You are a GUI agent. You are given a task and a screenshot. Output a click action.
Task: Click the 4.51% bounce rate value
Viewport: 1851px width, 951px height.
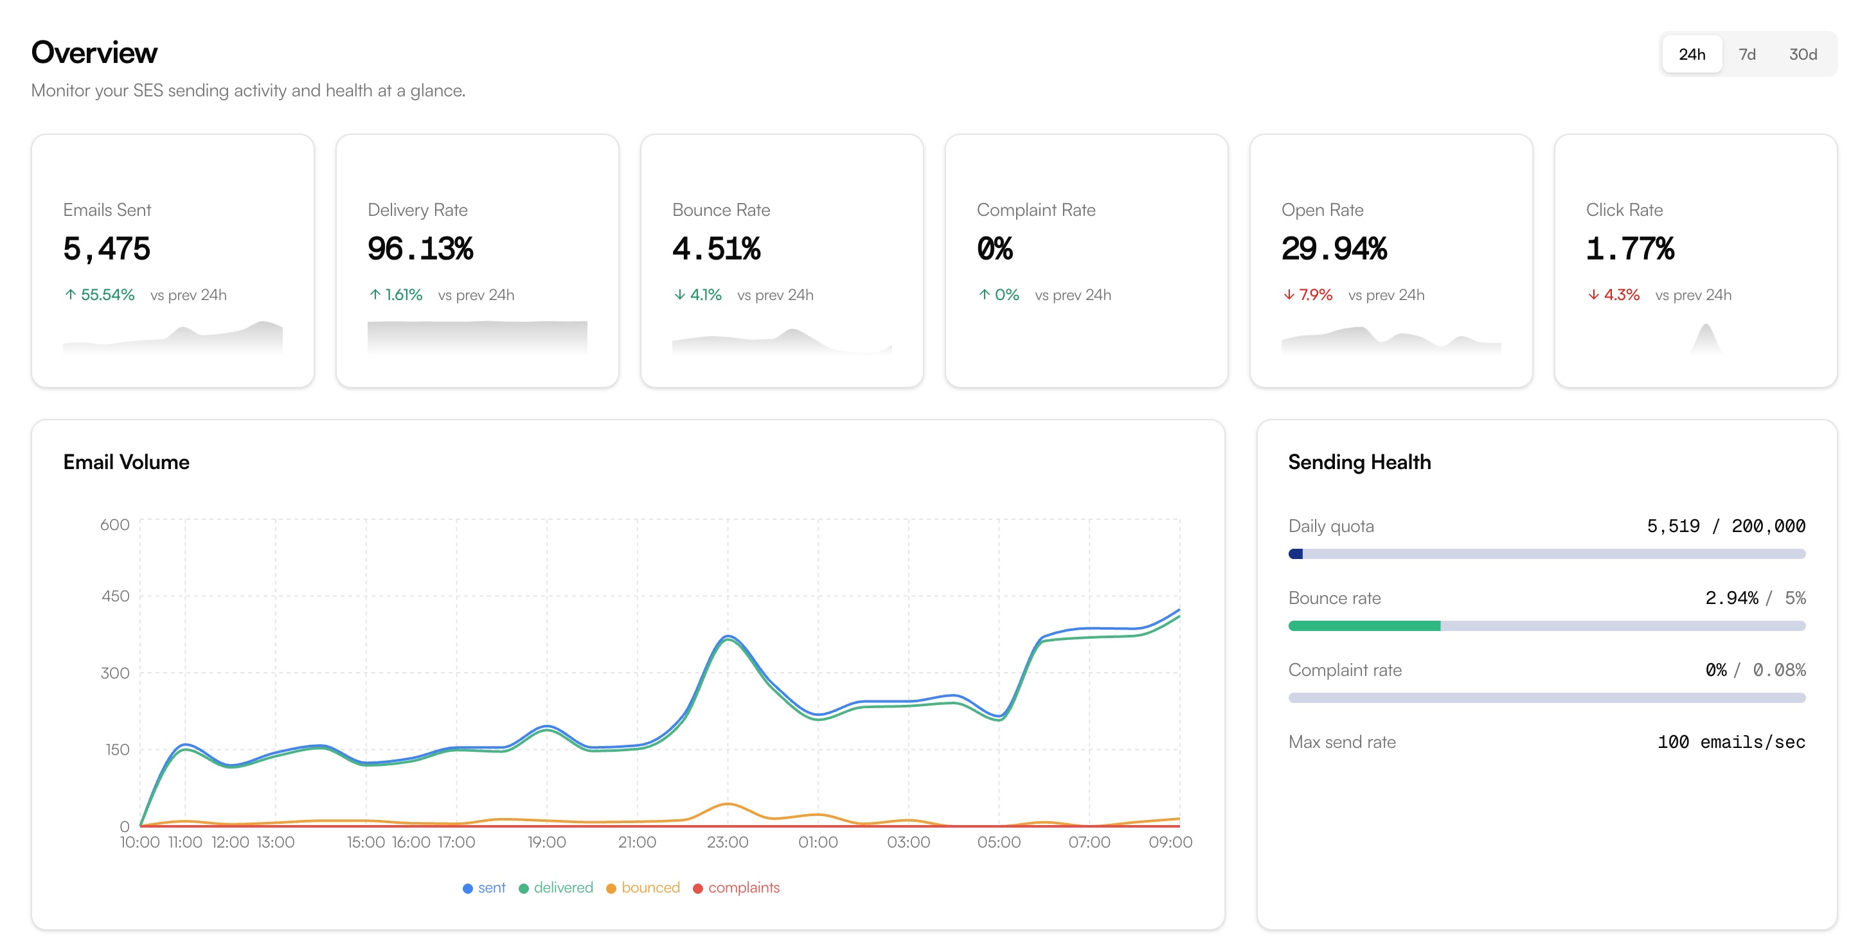pos(717,249)
